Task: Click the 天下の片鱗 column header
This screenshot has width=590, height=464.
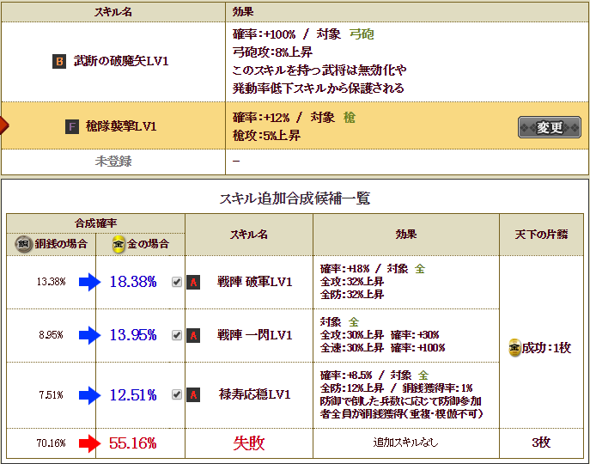Action: [x=541, y=235]
